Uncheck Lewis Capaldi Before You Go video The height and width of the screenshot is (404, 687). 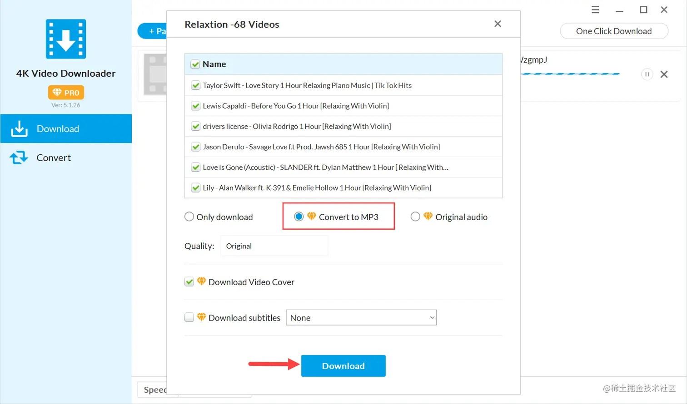point(196,106)
